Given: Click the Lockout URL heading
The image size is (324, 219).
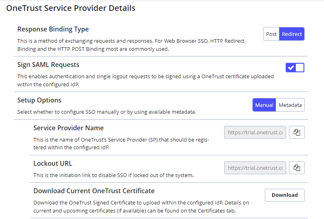Looking at the screenshot, I should 53,163.
